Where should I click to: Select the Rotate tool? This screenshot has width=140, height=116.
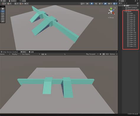tap(3, 14)
